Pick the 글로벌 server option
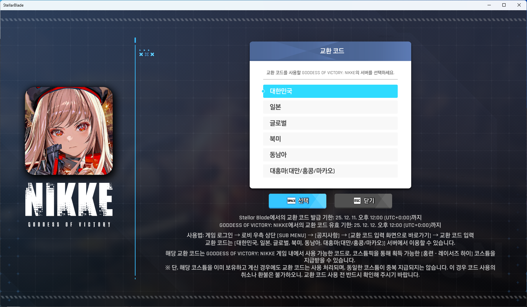 tap(330, 123)
